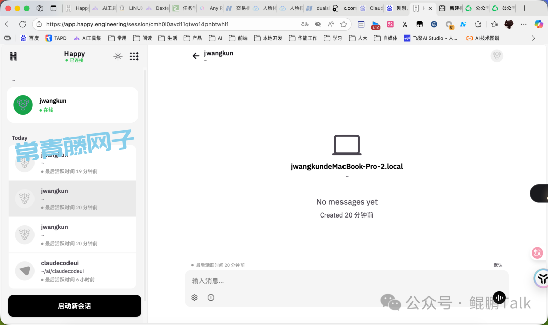
Task: Click the back arrow beside jwangkun header
Action: pos(196,56)
